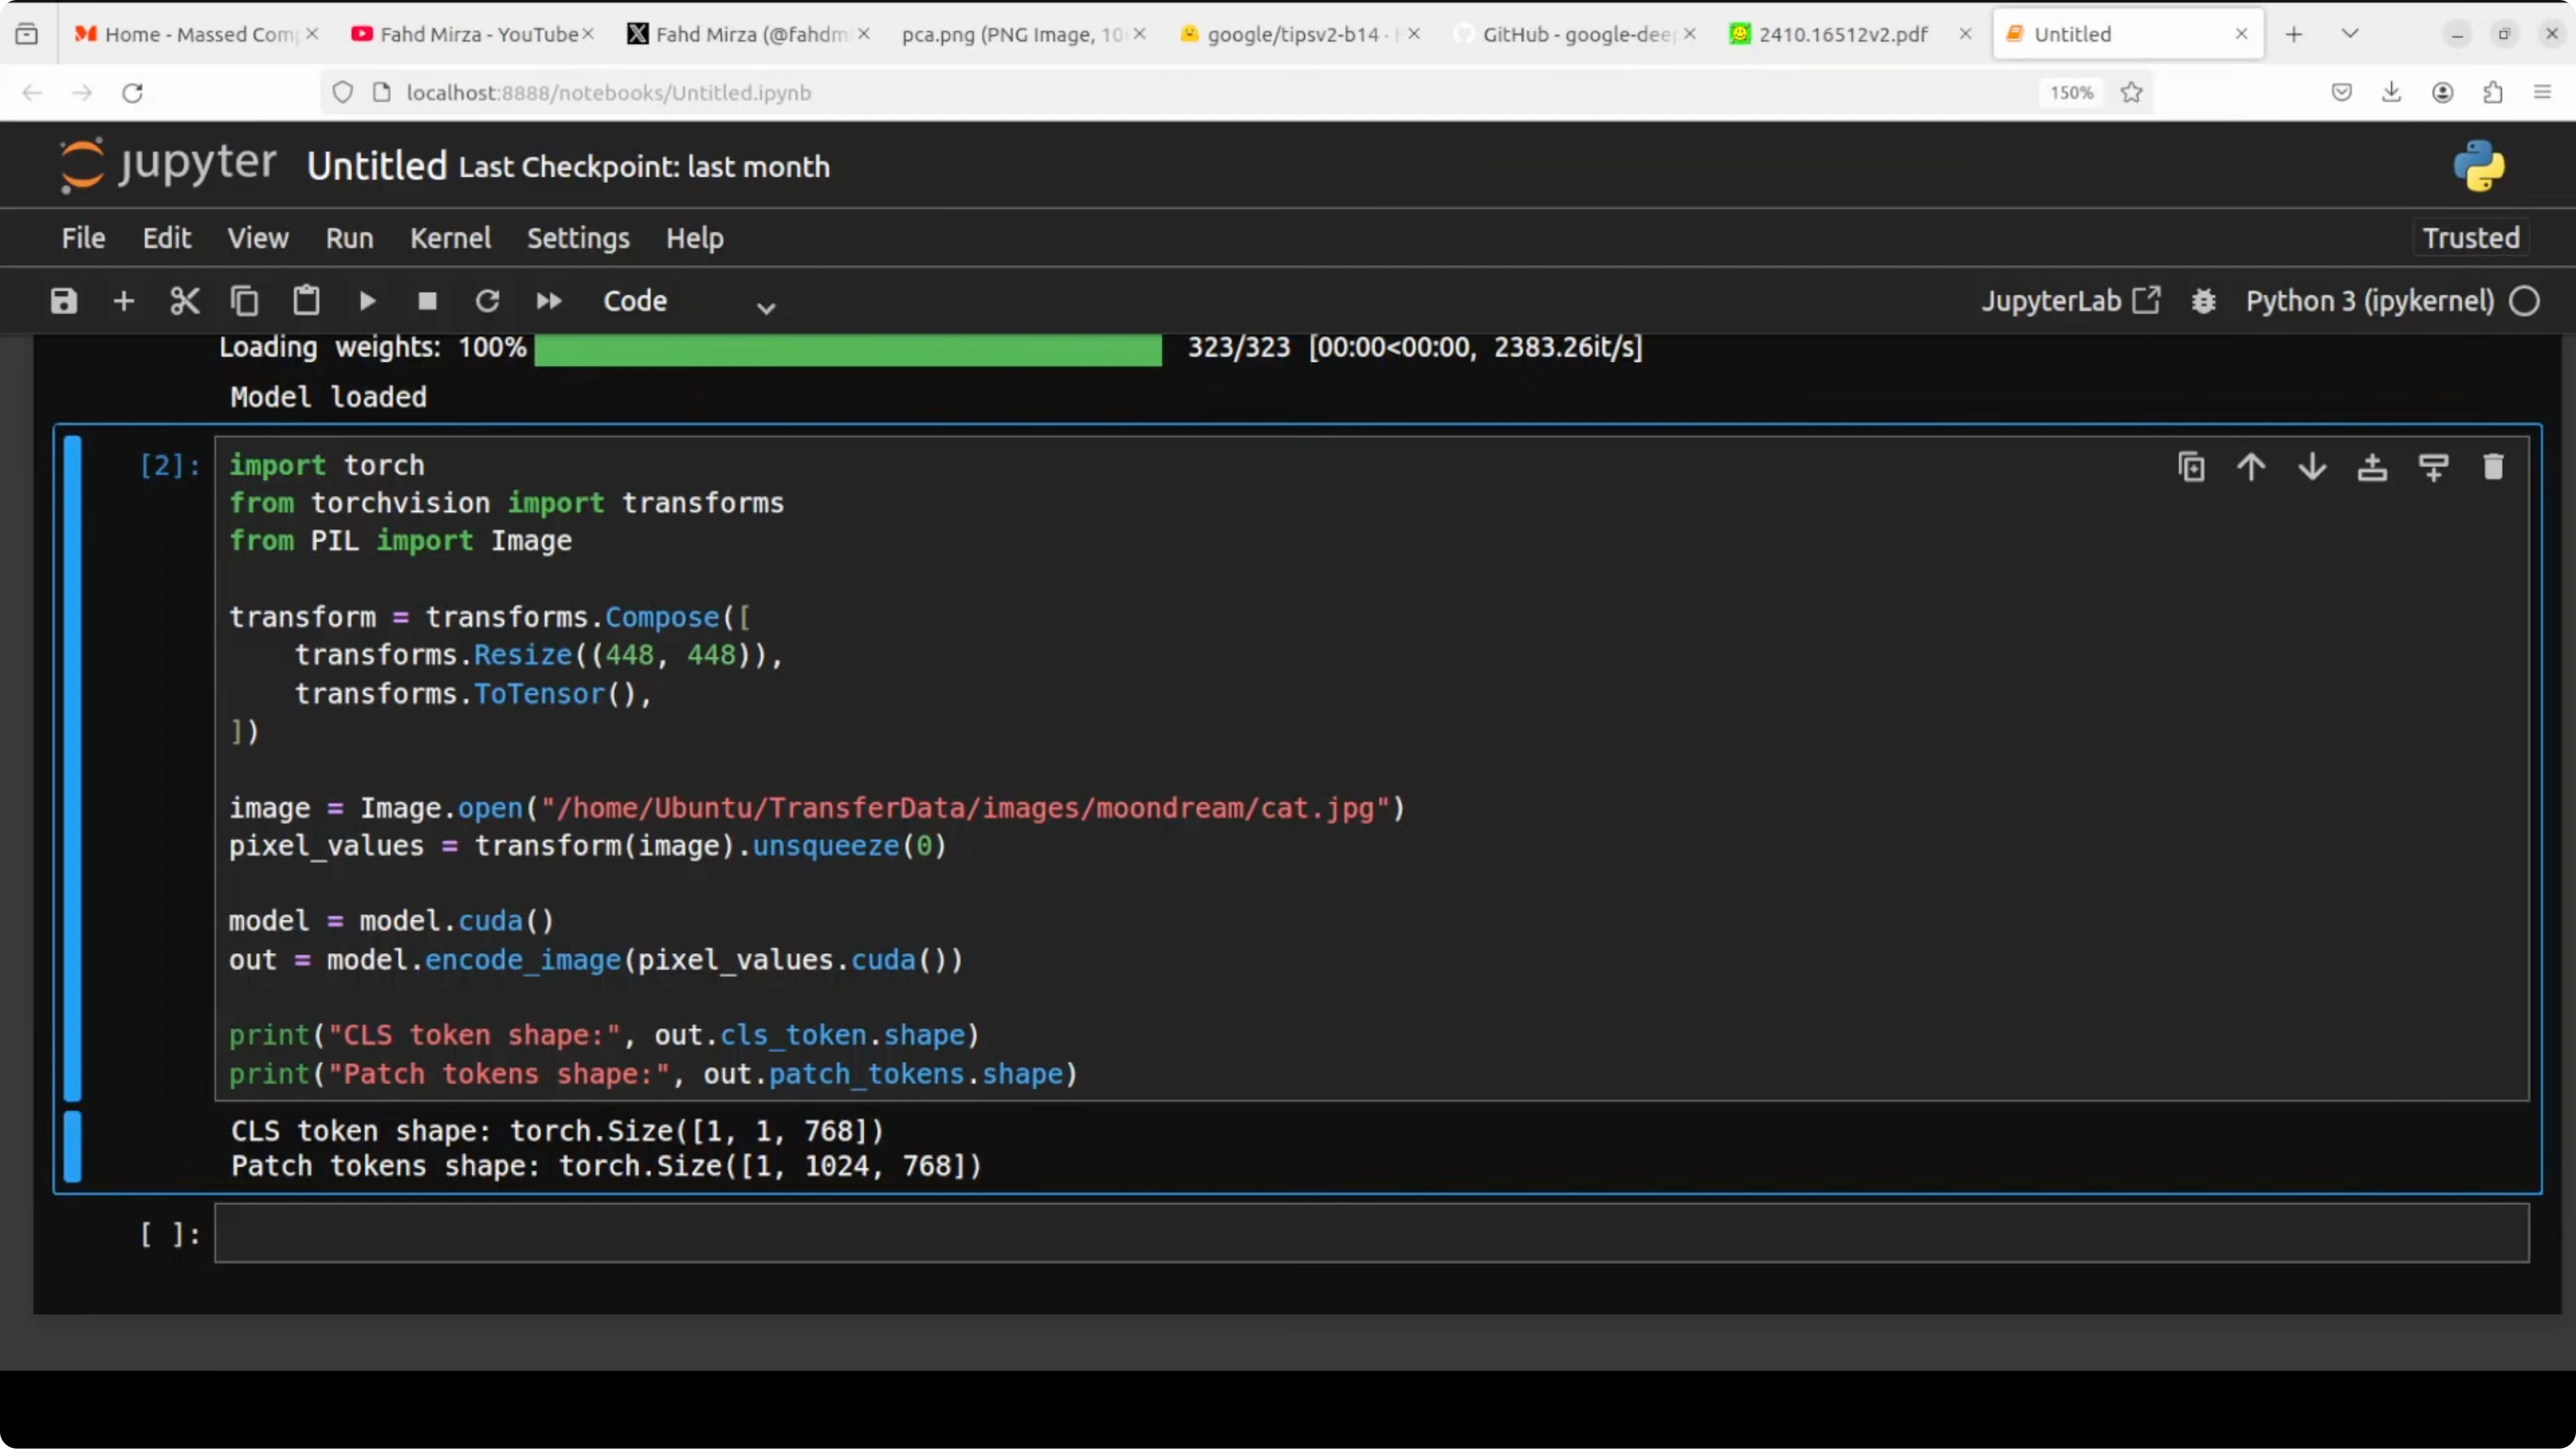Open the Kernel menu
Viewport: 2576px width, 1450px height.
(450, 238)
